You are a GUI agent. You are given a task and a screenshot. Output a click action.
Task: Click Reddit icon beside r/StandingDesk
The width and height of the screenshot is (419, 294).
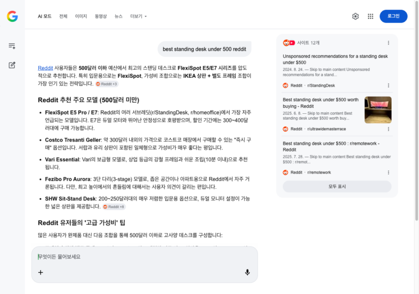[285, 85]
